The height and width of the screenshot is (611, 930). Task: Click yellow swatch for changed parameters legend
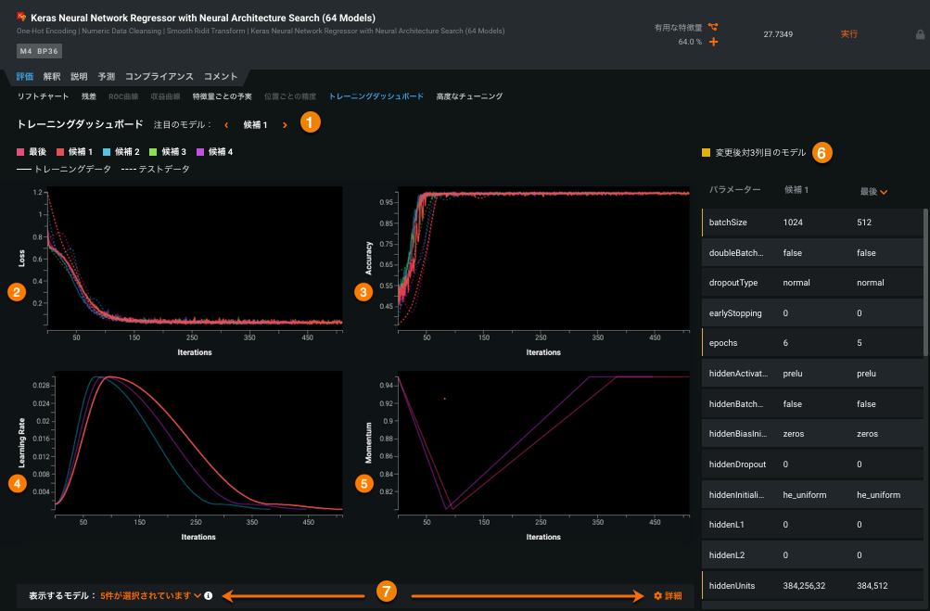pyautogui.click(x=706, y=152)
